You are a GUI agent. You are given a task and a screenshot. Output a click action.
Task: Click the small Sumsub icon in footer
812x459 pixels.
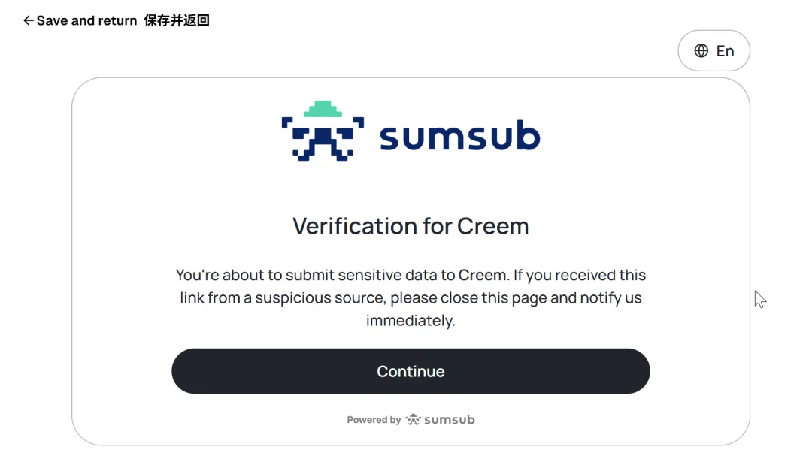tap(413, 420)
